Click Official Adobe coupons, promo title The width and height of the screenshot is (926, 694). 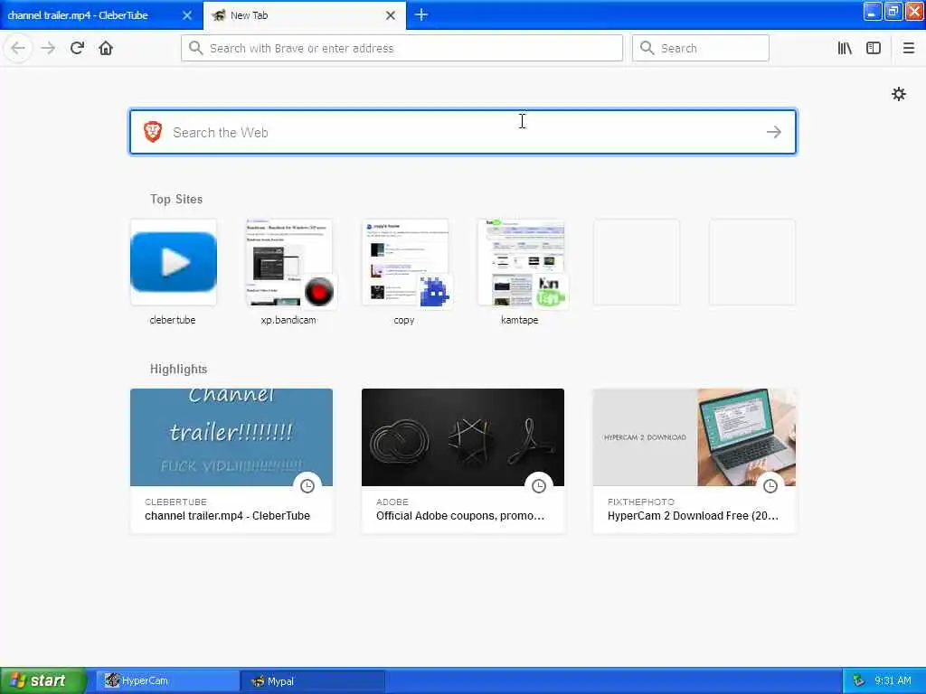(x=460, y=515)
